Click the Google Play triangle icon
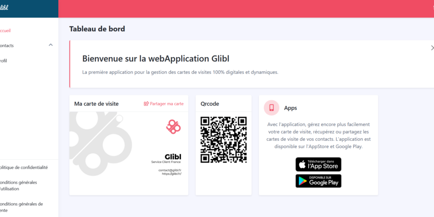Image resolution: width=434 pixels, height=217 pixels. [x=303, y=181]
